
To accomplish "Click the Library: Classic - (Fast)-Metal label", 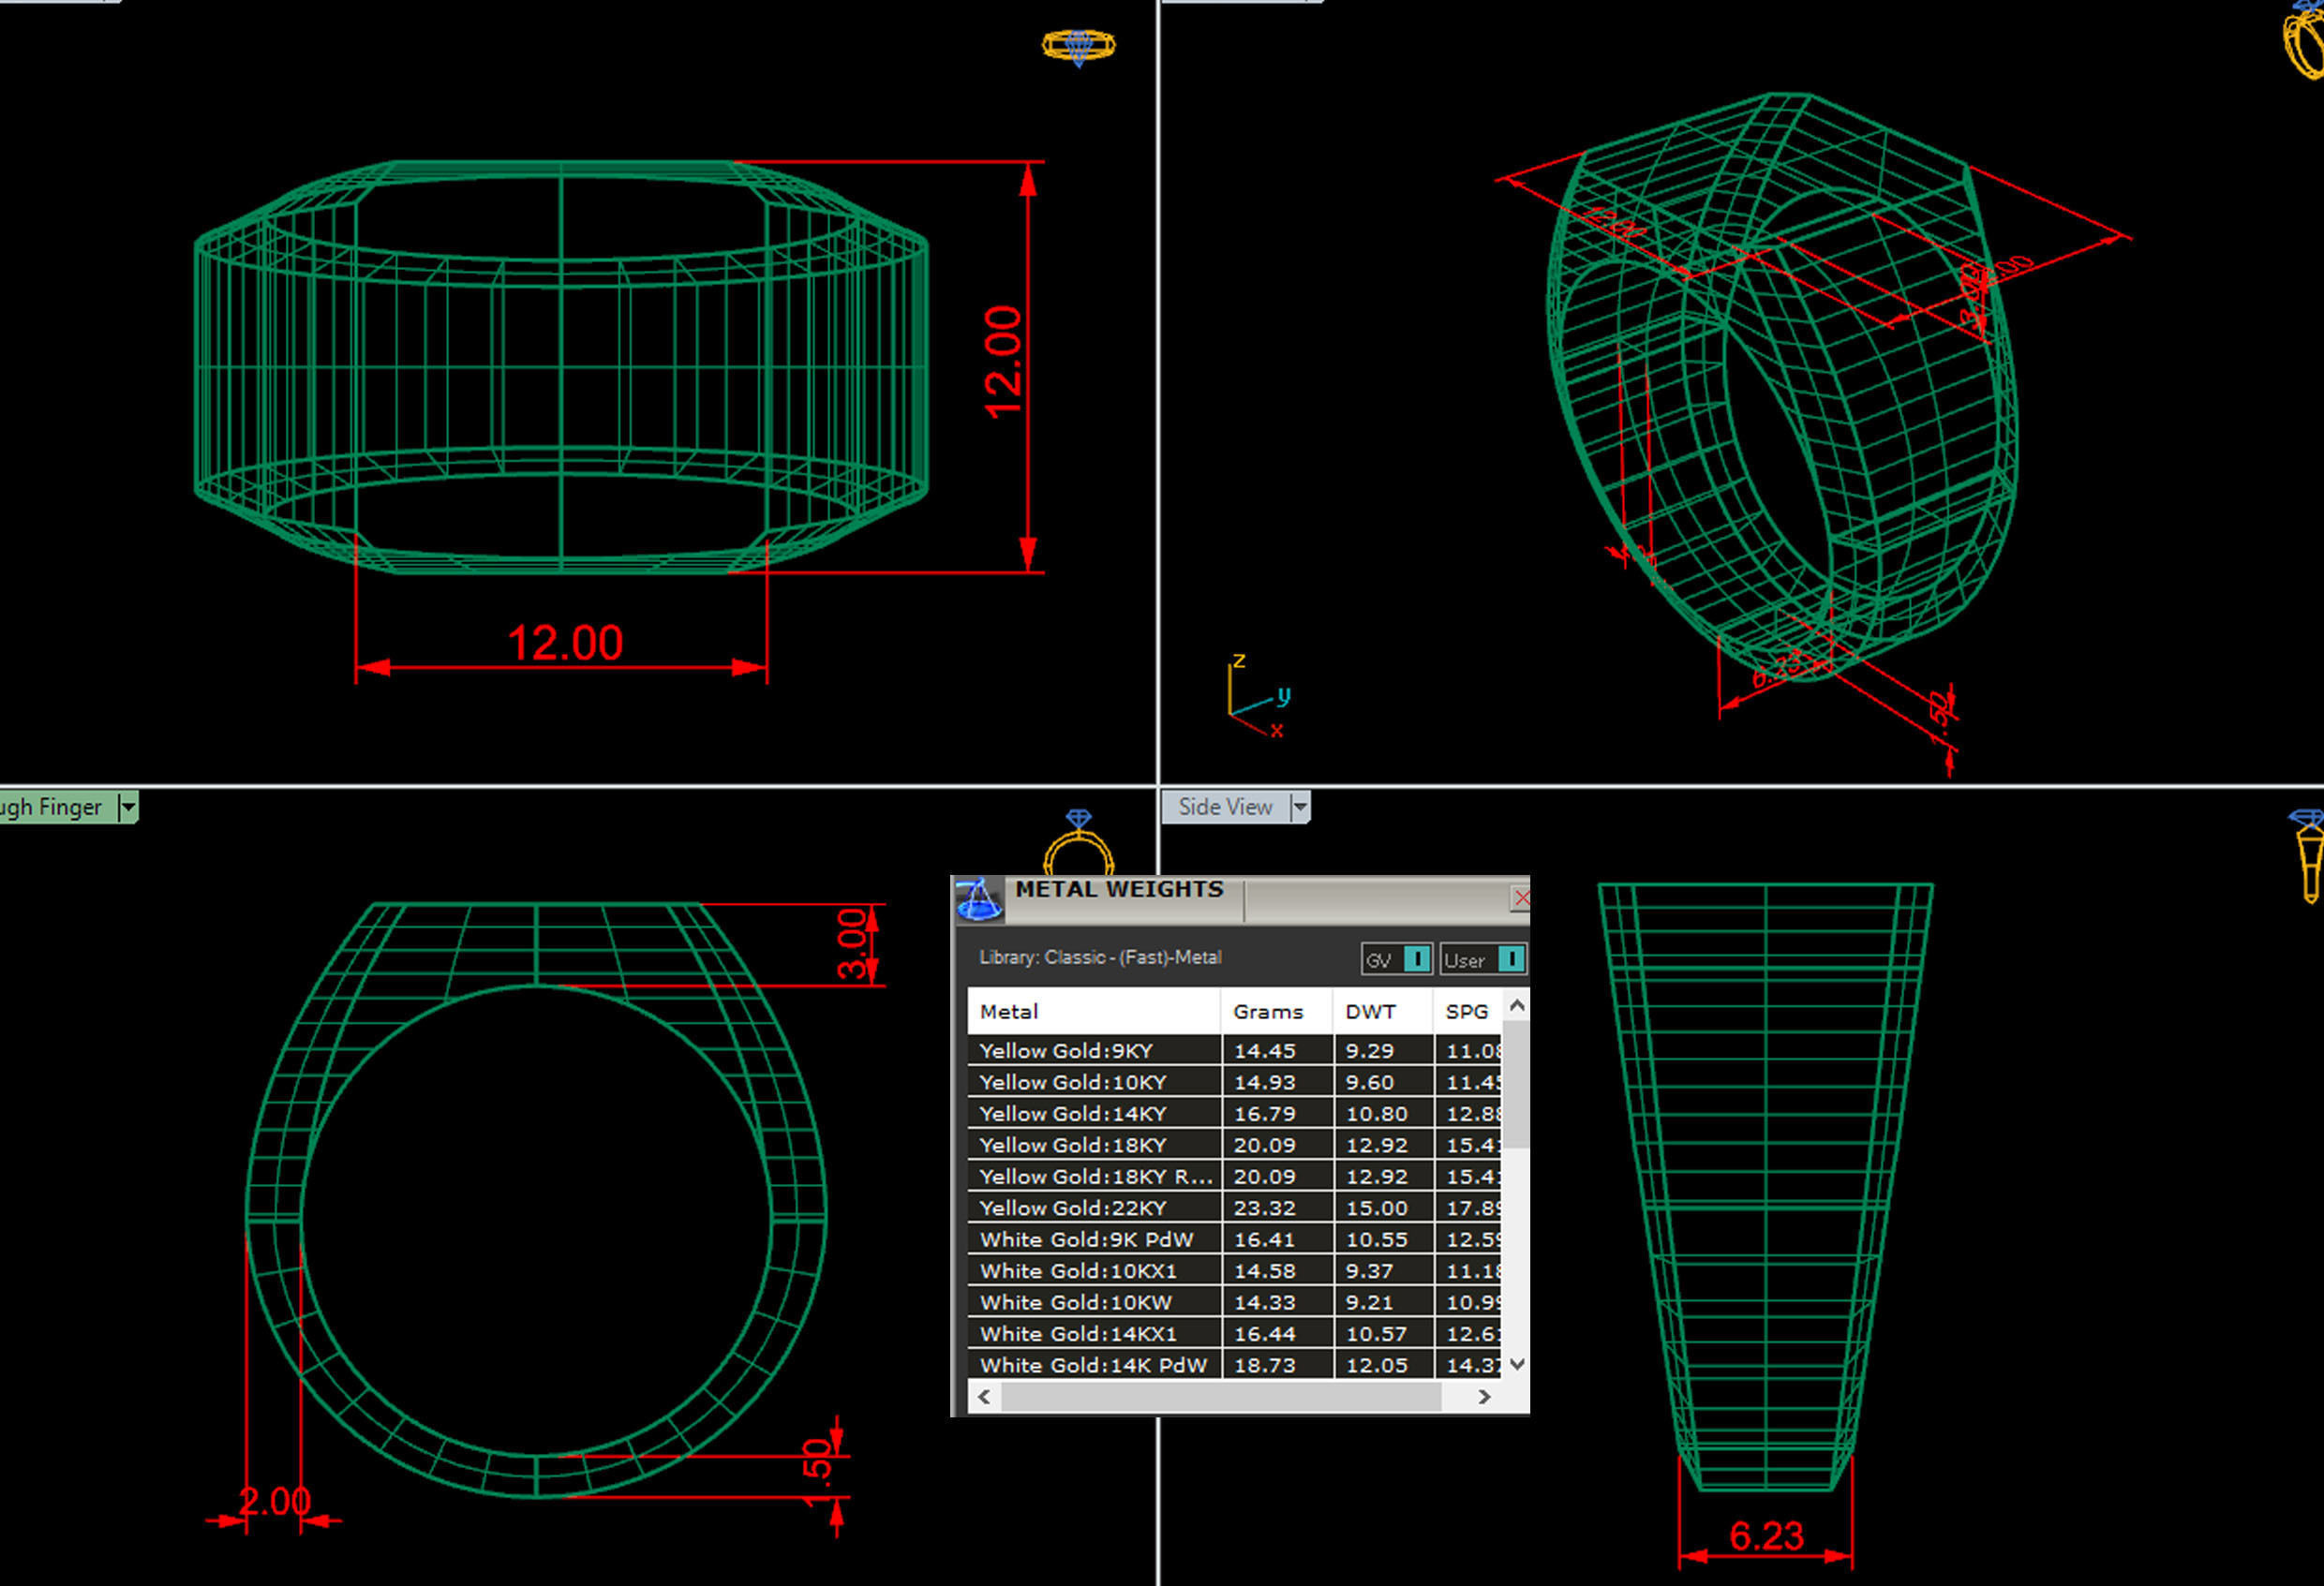I will coord(1100,957).
